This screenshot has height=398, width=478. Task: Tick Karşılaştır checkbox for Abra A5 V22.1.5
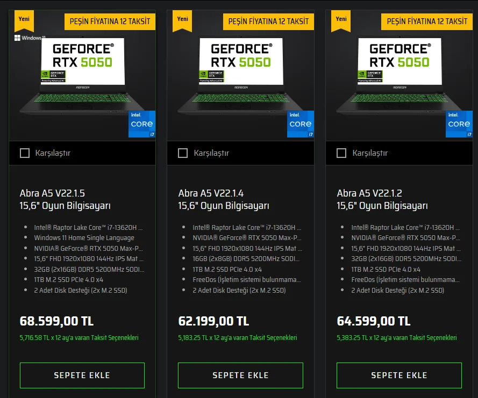tap(25, 153)
